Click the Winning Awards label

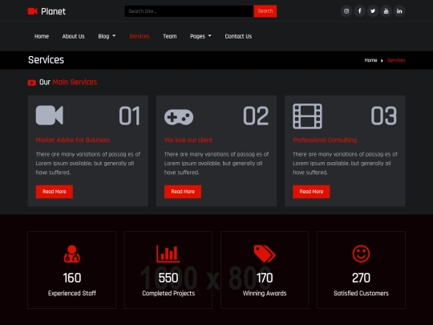point(265,293)
